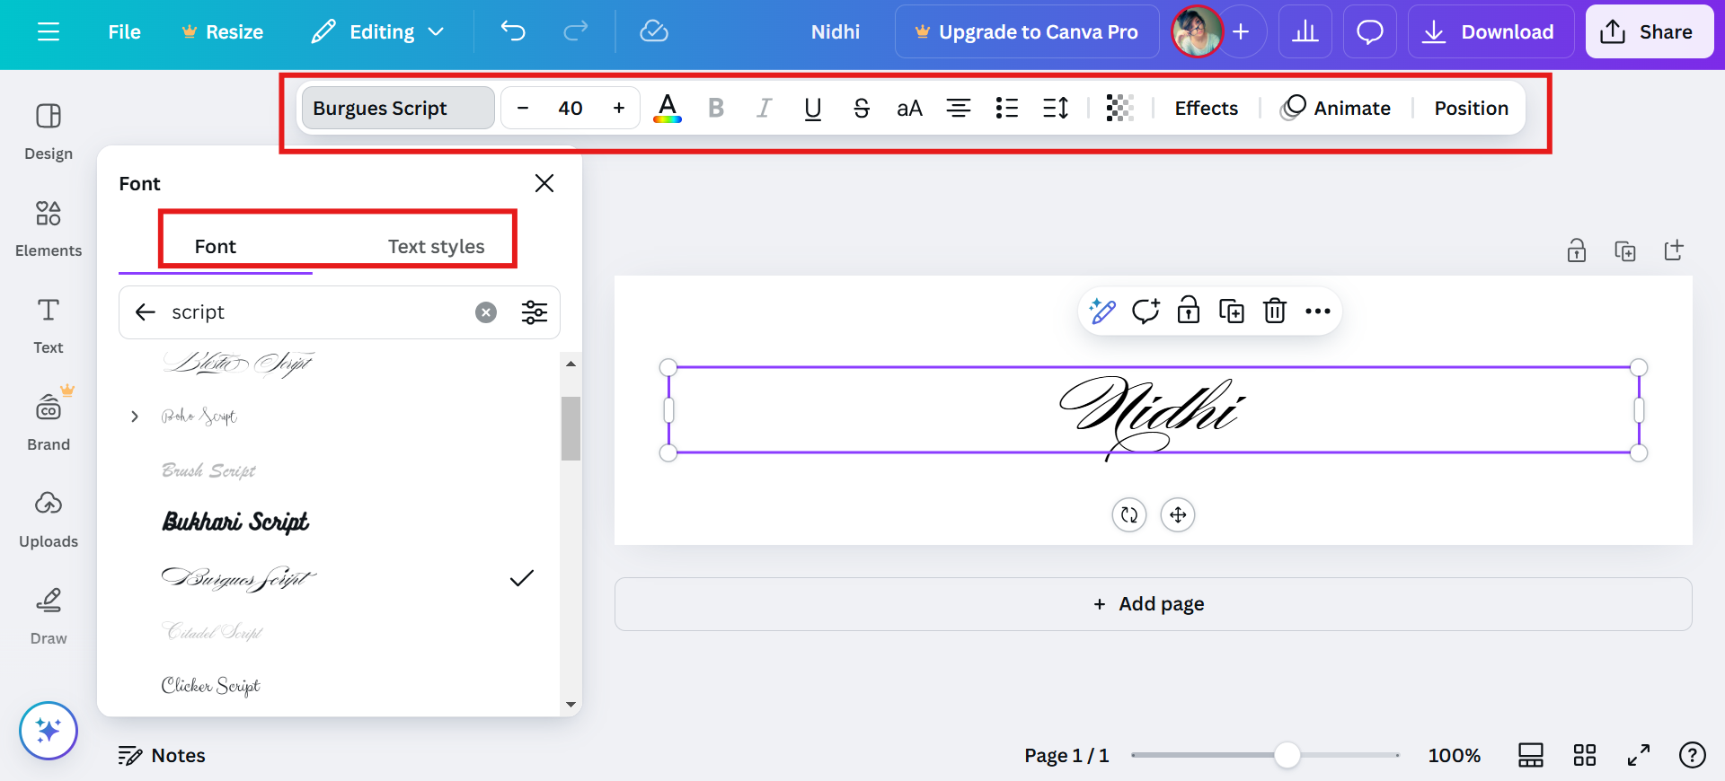Screen dimensions: 1725x781
Task: Open line spacing options
Action: click(x=1056, y=109)
